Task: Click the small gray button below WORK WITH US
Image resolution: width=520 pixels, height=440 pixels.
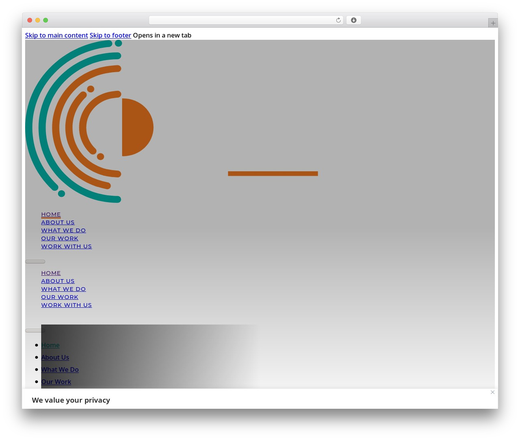Action: pos(35,261)
